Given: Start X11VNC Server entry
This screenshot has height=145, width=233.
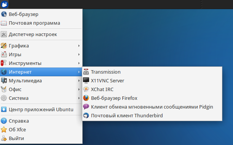Looking at the screenshot, I should click(x=152, y=81).
